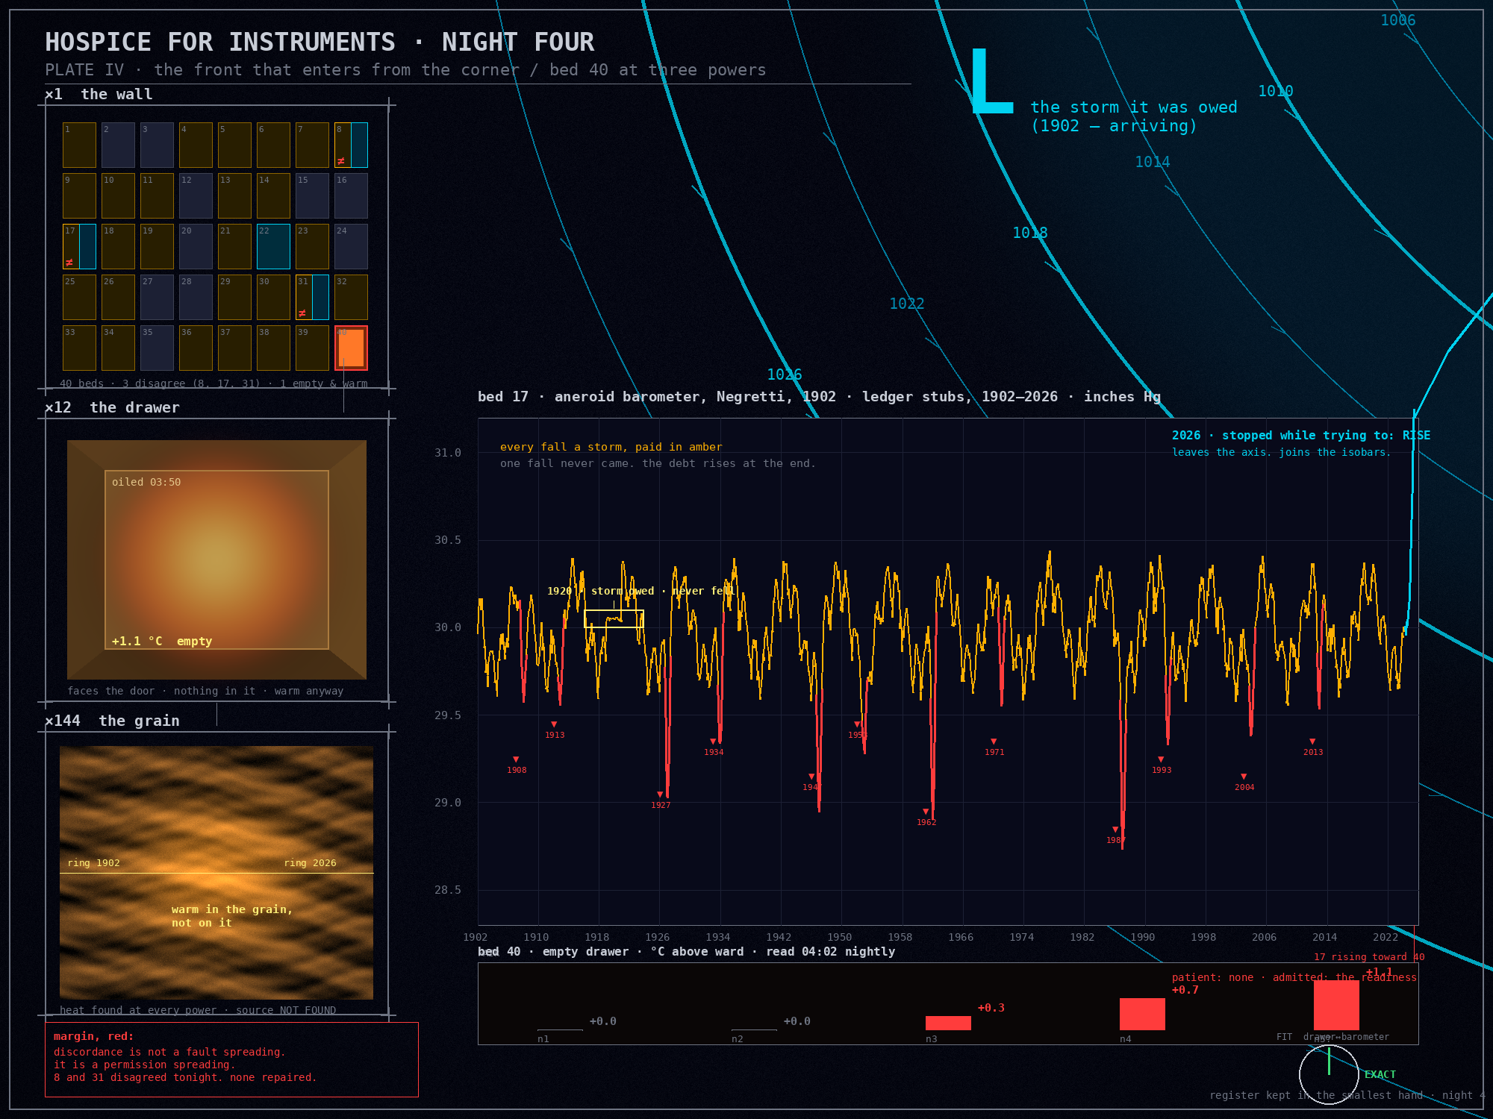1493x1119 pixels.
Task: Select bed 35 in the wall grid
Action: coord(157,348)
